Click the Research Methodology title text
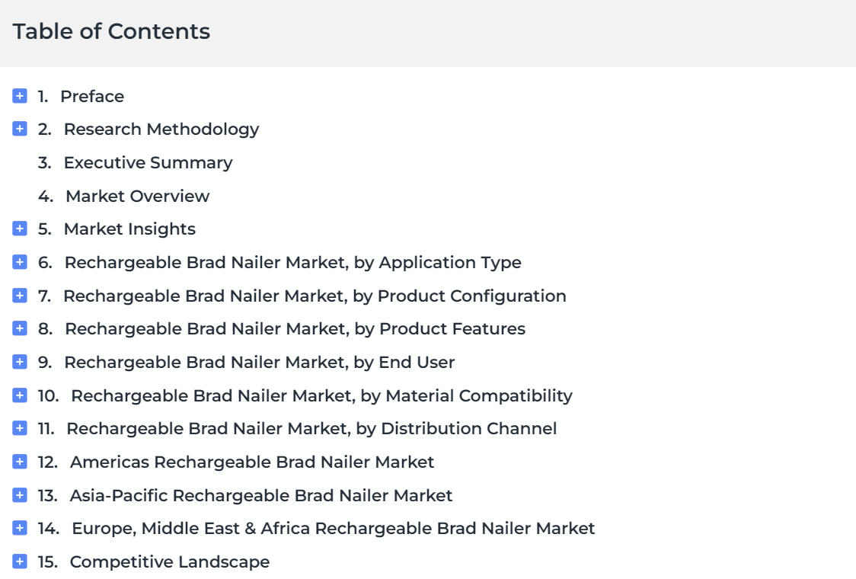 point(161,130)
